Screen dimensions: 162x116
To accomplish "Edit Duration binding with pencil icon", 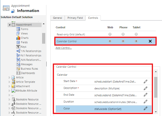I will pyautogui.click(x=146, y=102).
